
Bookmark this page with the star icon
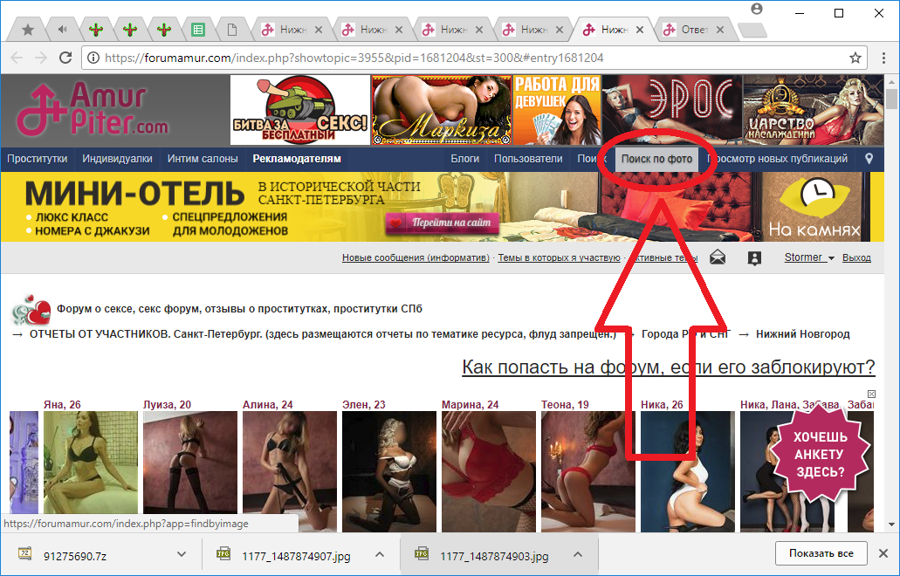(x=855, y=58)
